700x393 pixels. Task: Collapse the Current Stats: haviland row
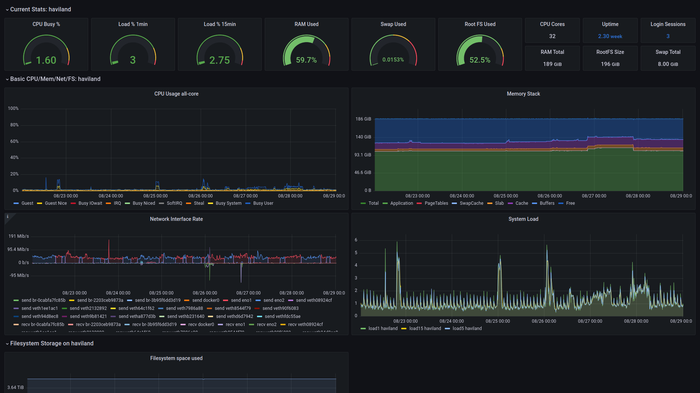point(38,9)
